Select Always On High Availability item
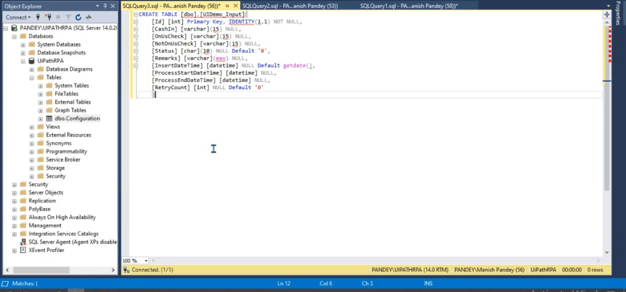This screenshot has width=626, height=292. pos(62,217)
